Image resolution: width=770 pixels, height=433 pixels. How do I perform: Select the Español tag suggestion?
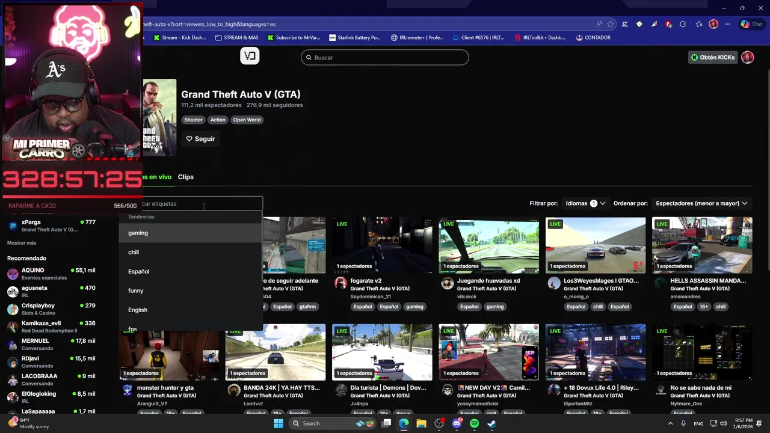(190, 271)
